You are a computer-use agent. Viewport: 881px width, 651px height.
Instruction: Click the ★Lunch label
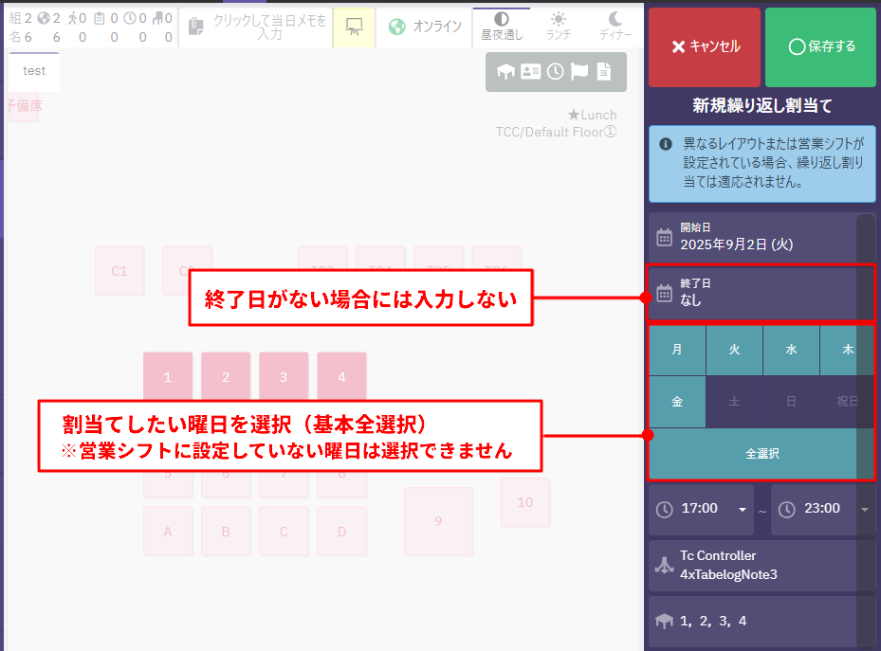(592, 115)
